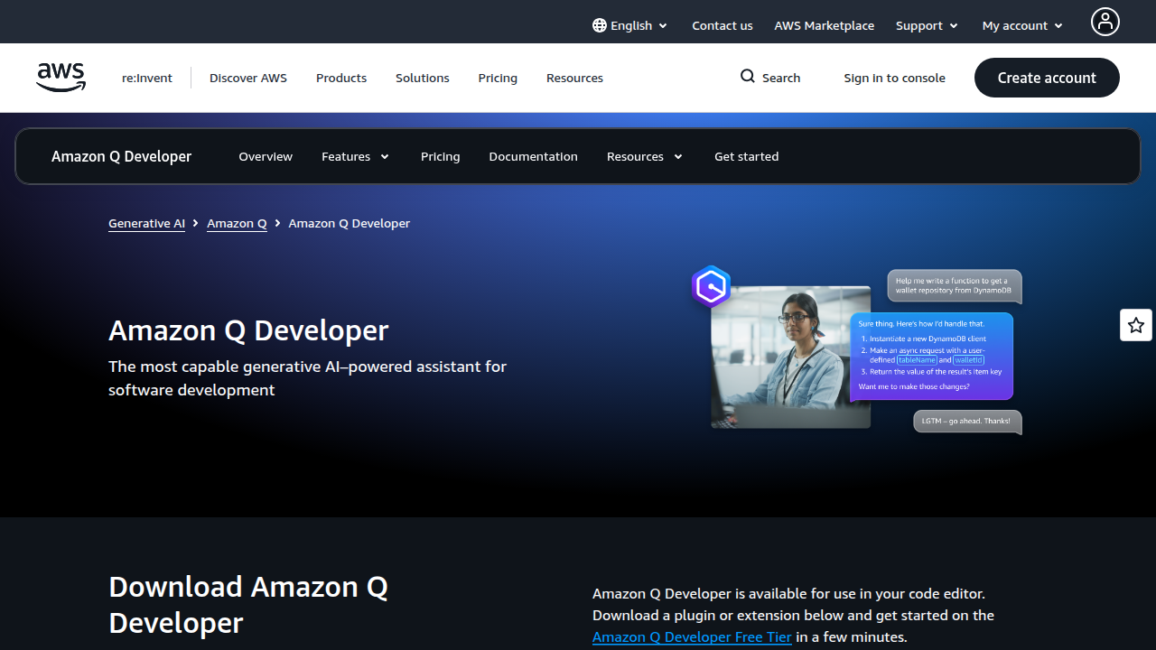
Task: Click the star bookmark icon
Action: coord(1136,325)
